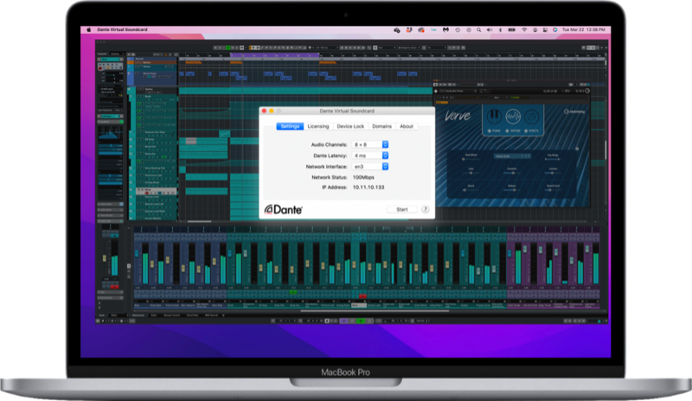Click the Verve settings gear icon

(x=577, y=149)
